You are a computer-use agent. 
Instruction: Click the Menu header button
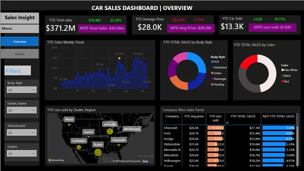click(x=20, y=28)
